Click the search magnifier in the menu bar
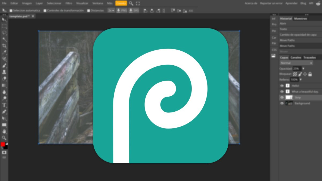Image resolution: width=322 pixels, height=181 pixels. [x=131, y=3]
